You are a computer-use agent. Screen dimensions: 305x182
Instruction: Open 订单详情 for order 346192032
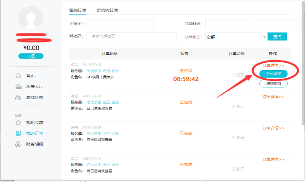[273, 159]
